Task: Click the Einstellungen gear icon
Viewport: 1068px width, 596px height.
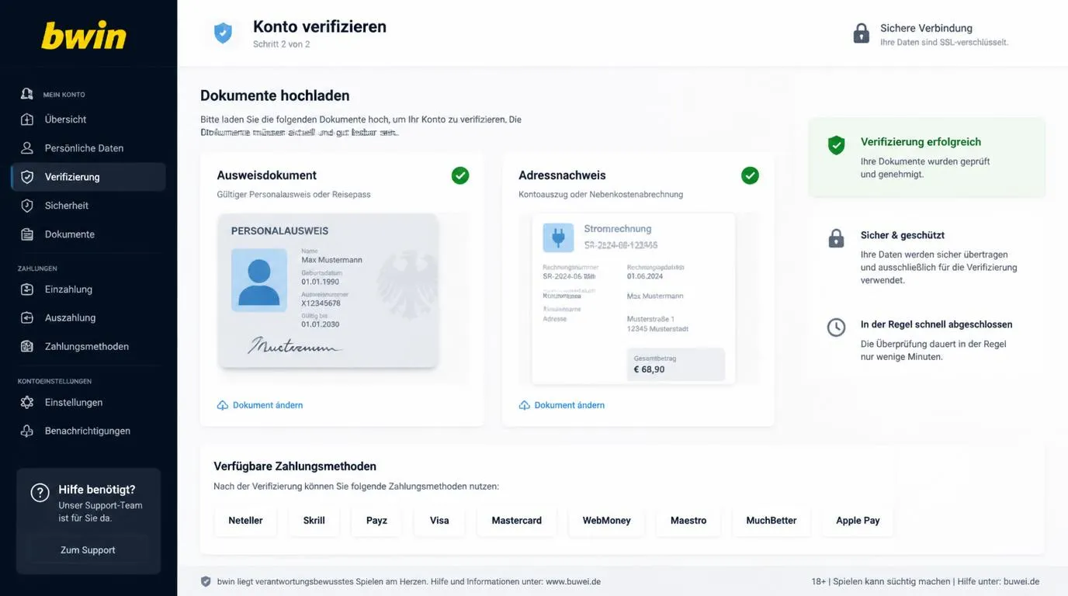Action: (27, 403)
